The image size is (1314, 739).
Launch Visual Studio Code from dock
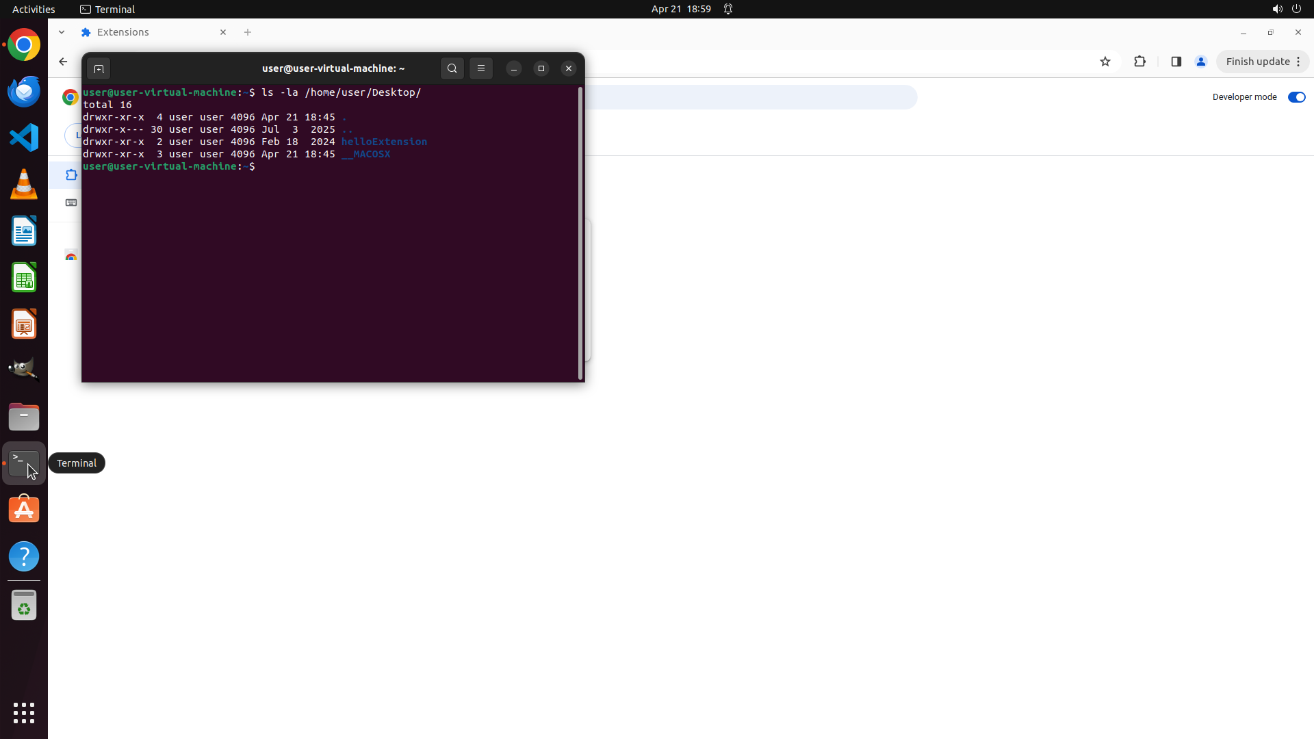pyautogui.click(x=24, y=138)
